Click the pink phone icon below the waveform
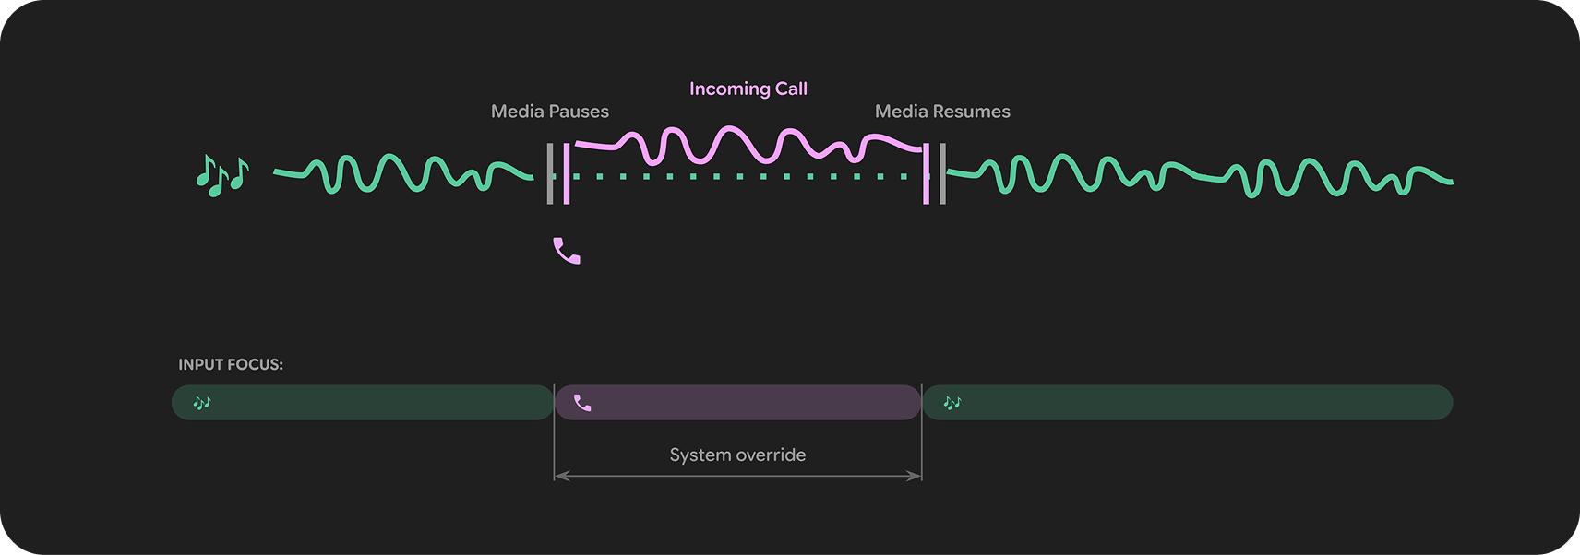1580x555 pixels. 566,251
